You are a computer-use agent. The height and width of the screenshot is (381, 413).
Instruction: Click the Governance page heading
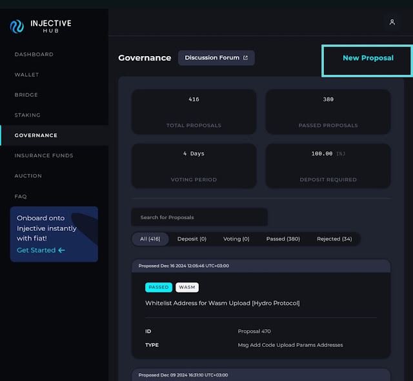(x=145, y=58)
